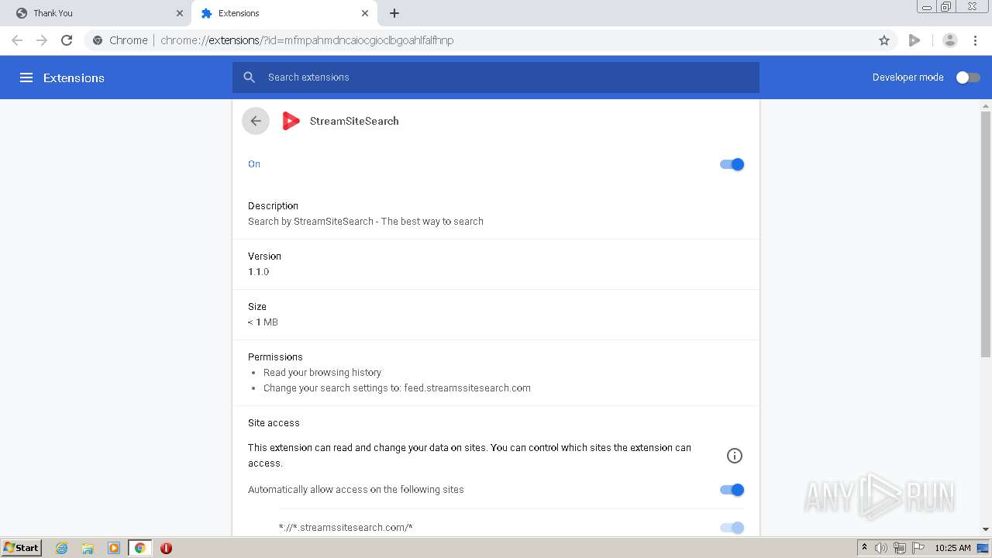Click the network tray icon

click(x=900, y=548)
